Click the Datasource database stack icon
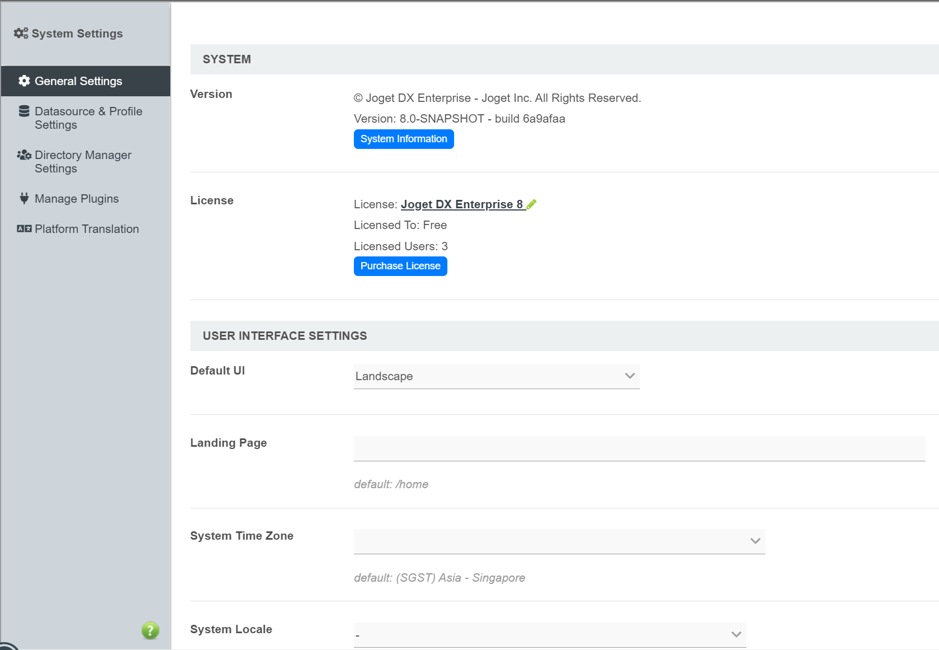This screenshot has width=939, height=650. (x=24, y=111)
